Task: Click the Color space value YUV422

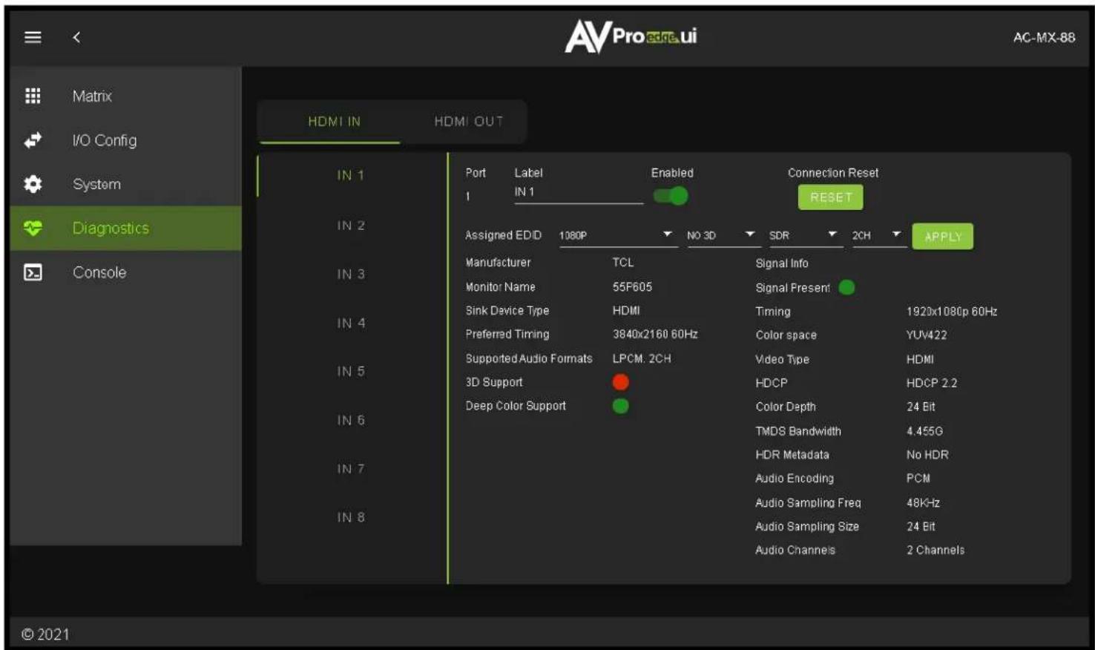Action: coord(927,335)
